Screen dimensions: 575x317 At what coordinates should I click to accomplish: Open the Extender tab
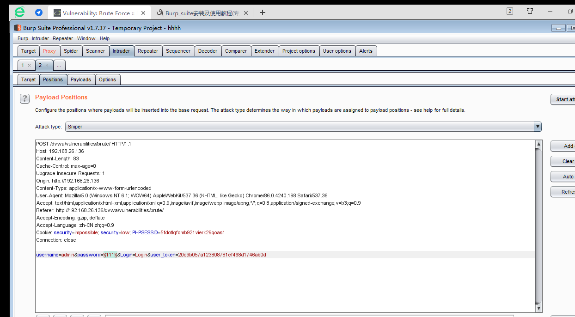tap(265, 51)
